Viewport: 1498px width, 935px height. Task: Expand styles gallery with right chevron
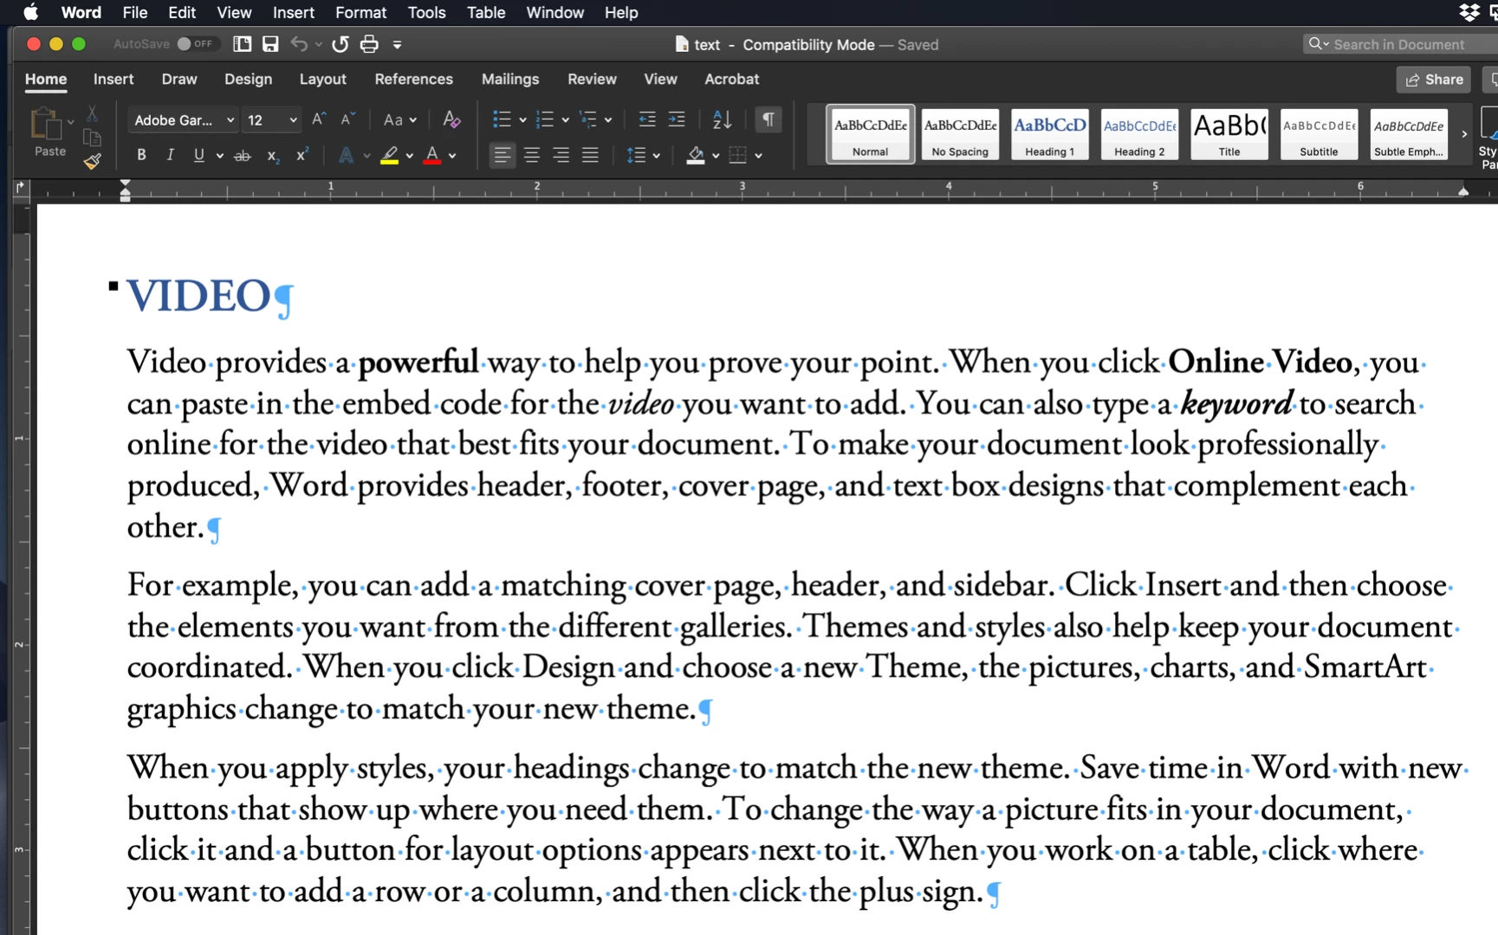point(1464,134)
